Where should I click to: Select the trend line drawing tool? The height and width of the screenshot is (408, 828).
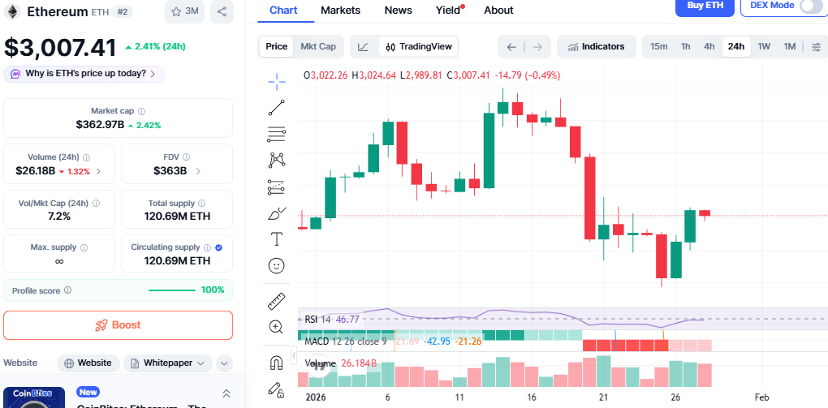coord(277,107)
